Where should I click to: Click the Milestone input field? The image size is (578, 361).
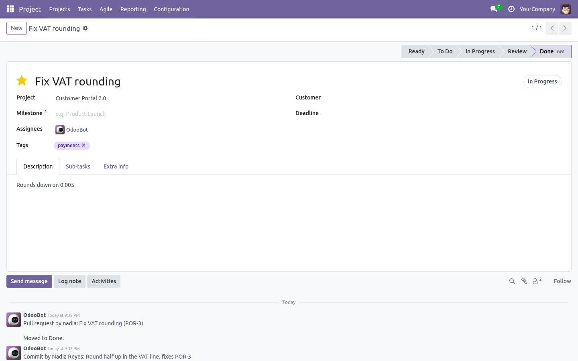click(169, 114)
